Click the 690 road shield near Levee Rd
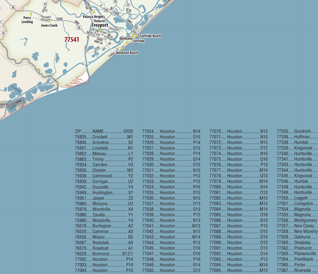 click(128, 5)
